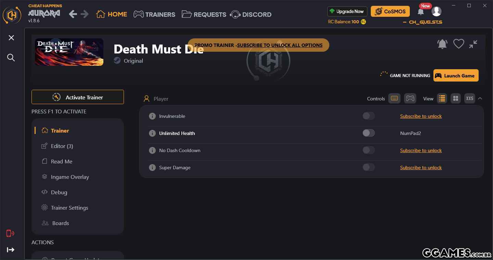Click the Death Must Die game thumbnail
The image size is (493, 260).
coord(69,52)
